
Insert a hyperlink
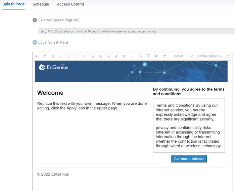point(116,56)
